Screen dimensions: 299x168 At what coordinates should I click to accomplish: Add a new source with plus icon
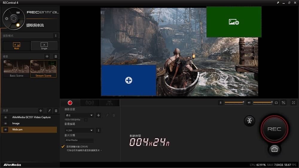click(40, 111)
